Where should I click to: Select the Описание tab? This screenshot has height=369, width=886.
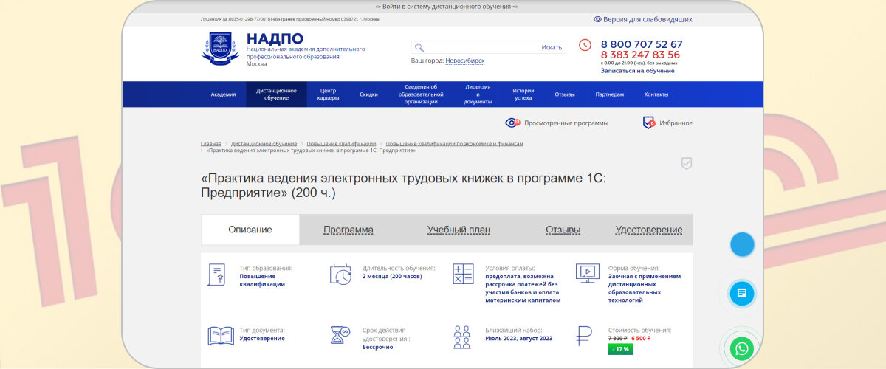click(250, 230)
